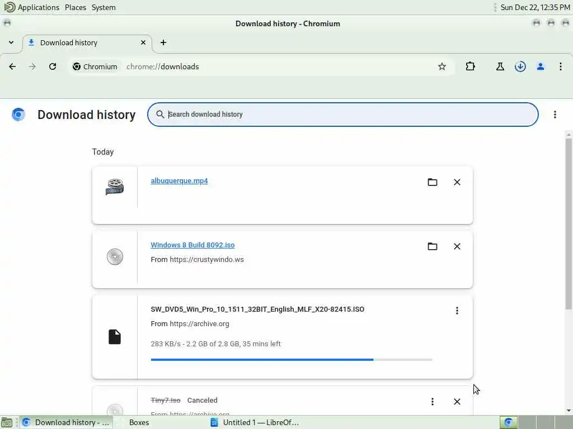Click the Windows 8 ISO disc icon
The image size is (573, 429).
pyautogui.click(x=115, y=256)
